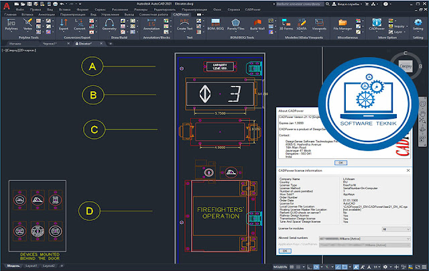Image resolution: width=429 pixels, height=271 pixels.
Task: Open the Geometry tool in Draw/Build
Action: point(109,25)
